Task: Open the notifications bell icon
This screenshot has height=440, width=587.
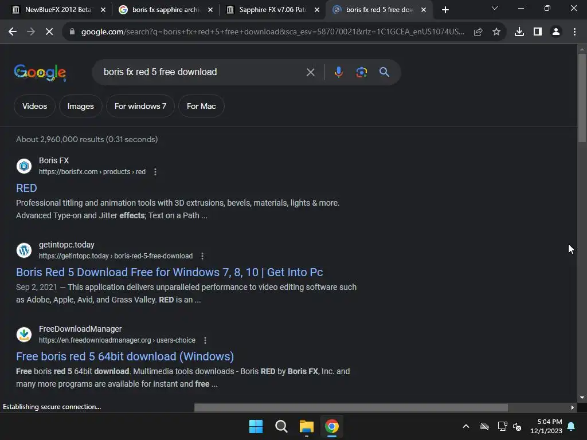Action: pyautogui.click(x=572, y=426)
